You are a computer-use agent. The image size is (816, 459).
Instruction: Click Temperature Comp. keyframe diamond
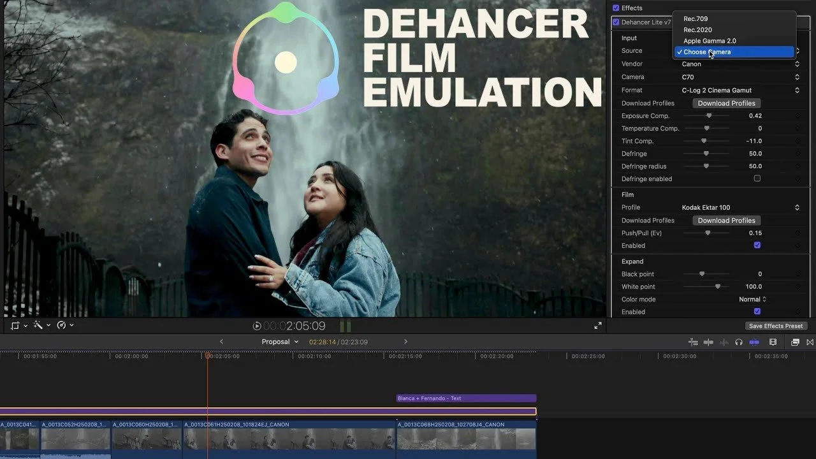click(x=798, y=129)
